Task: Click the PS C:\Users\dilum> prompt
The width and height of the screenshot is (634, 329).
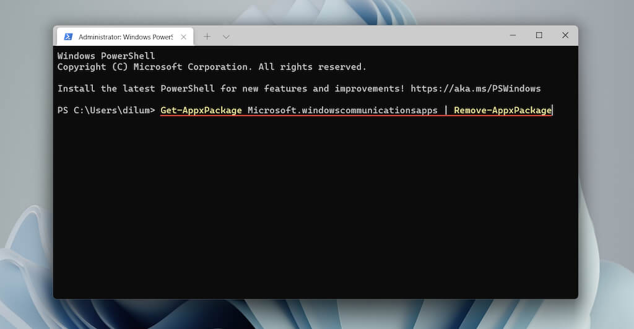Action: 106,110
